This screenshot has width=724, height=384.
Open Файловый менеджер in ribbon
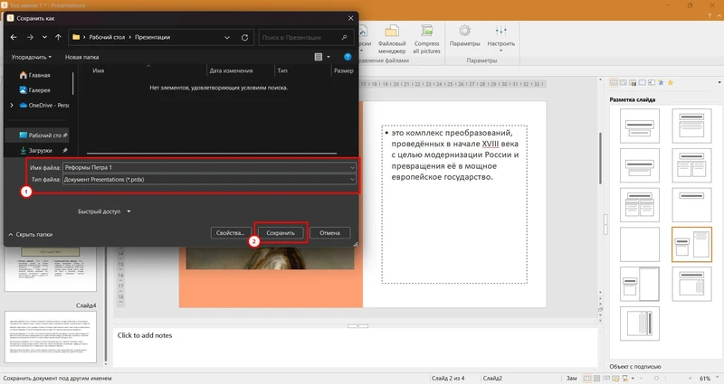pyautogui.click(x=392, y=40)
